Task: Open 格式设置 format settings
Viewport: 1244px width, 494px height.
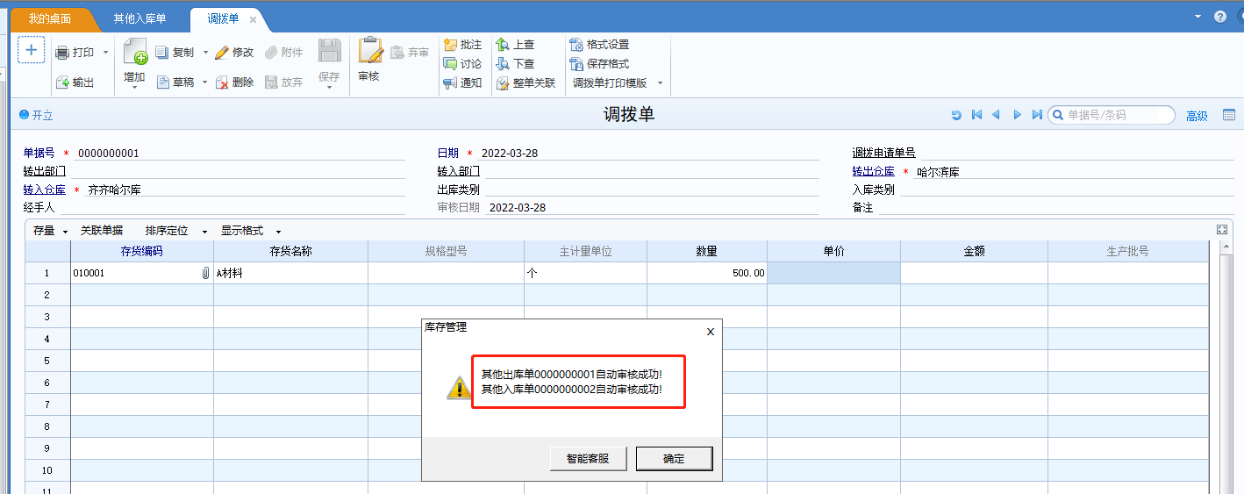Action: (599, 45)
